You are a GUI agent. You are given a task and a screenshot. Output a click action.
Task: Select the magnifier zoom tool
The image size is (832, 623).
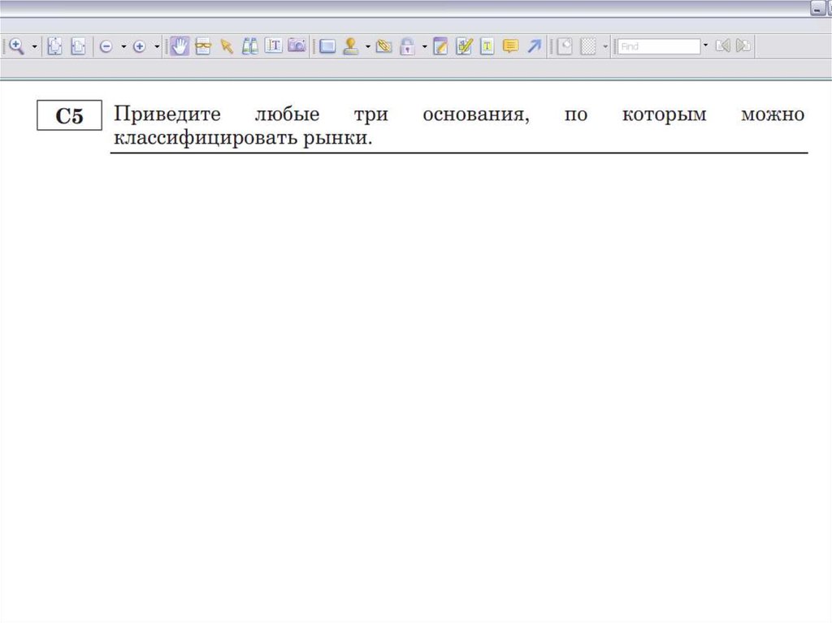pyautogui.click(x=16, y=46)
